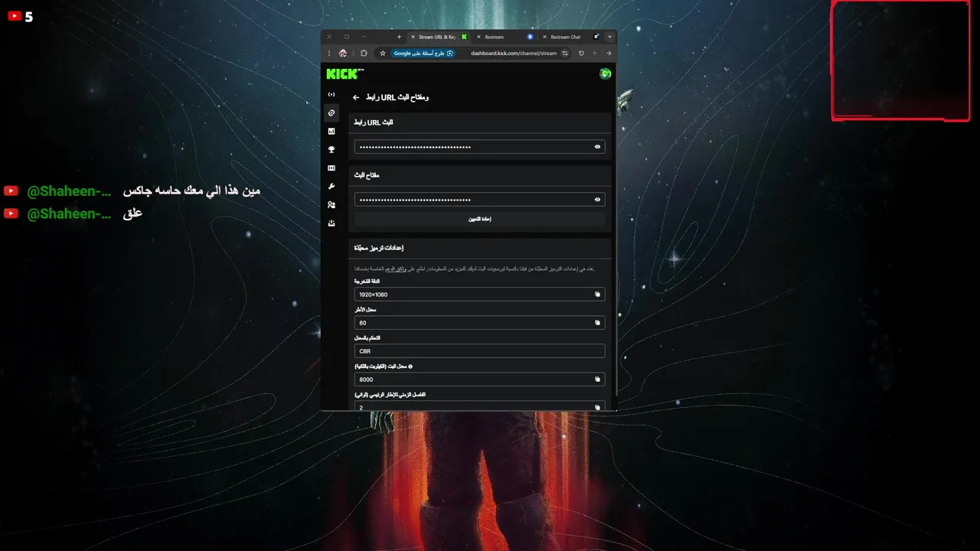Click the browser extension icon beside menu
The width and height of the screenshot is (980, 551).
343,54
